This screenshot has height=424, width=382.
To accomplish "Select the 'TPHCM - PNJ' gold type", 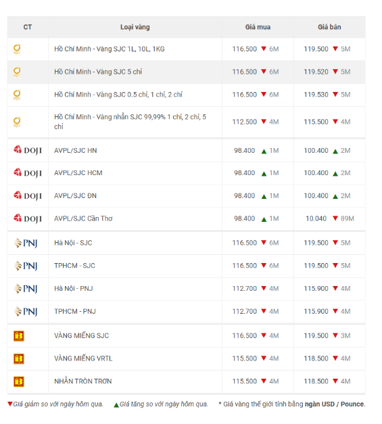I will pos(75,311).
